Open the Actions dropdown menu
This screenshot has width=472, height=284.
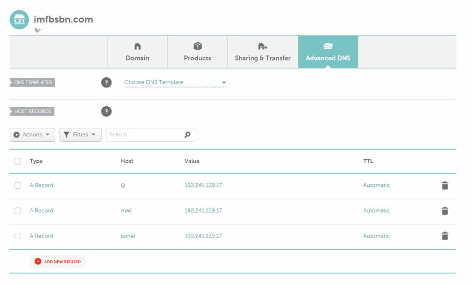[32, 135]
